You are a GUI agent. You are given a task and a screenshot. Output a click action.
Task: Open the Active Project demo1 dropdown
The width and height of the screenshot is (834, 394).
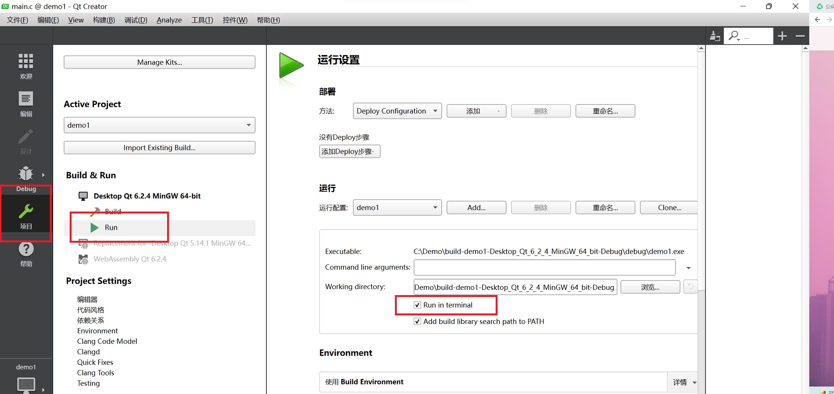[160, 125]
